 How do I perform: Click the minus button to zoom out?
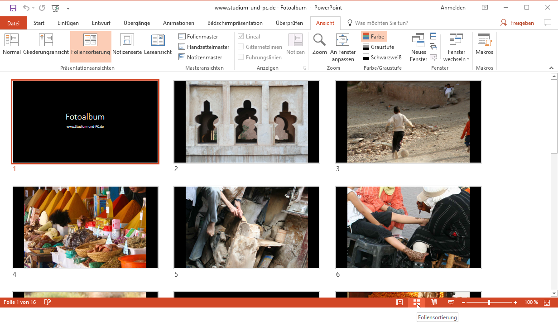click(463, 302)
